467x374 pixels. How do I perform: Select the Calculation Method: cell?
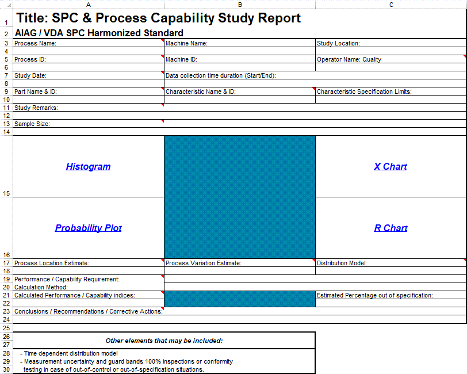click(x=89, y=287)
